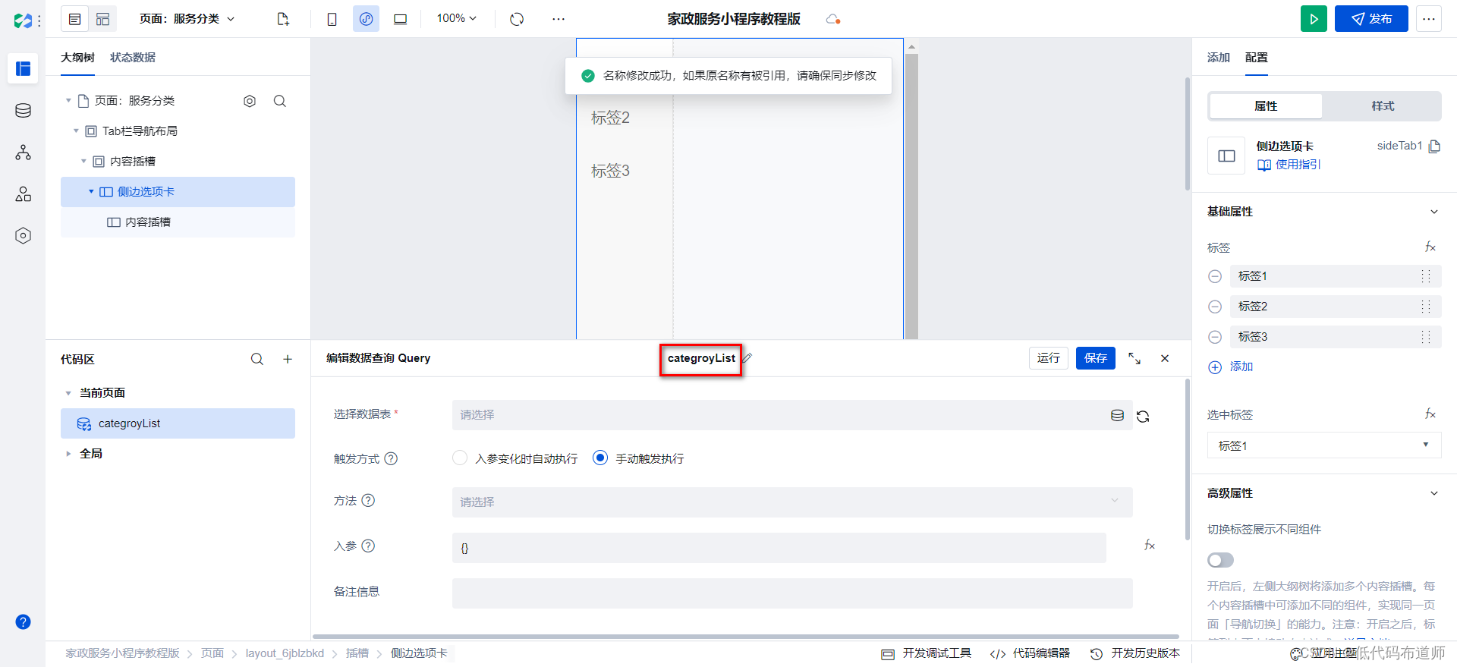Open the more menu next to Publish
This screenshot has height=667, width=1457.
tap(1429, 19)
